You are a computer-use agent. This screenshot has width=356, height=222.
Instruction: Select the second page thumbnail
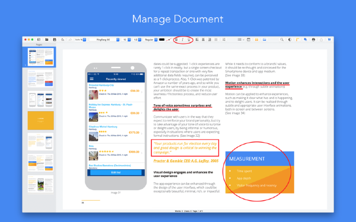(40, 78)
